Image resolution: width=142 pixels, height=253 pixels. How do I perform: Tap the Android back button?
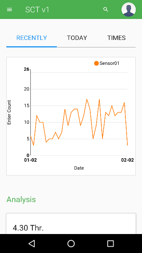point(32,244)
